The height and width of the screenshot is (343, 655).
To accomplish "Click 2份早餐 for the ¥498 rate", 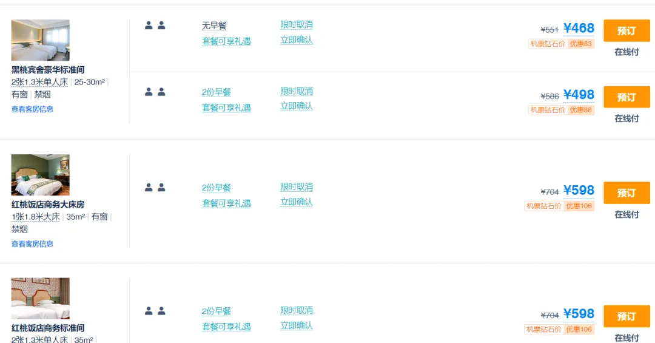I will 217,92.
